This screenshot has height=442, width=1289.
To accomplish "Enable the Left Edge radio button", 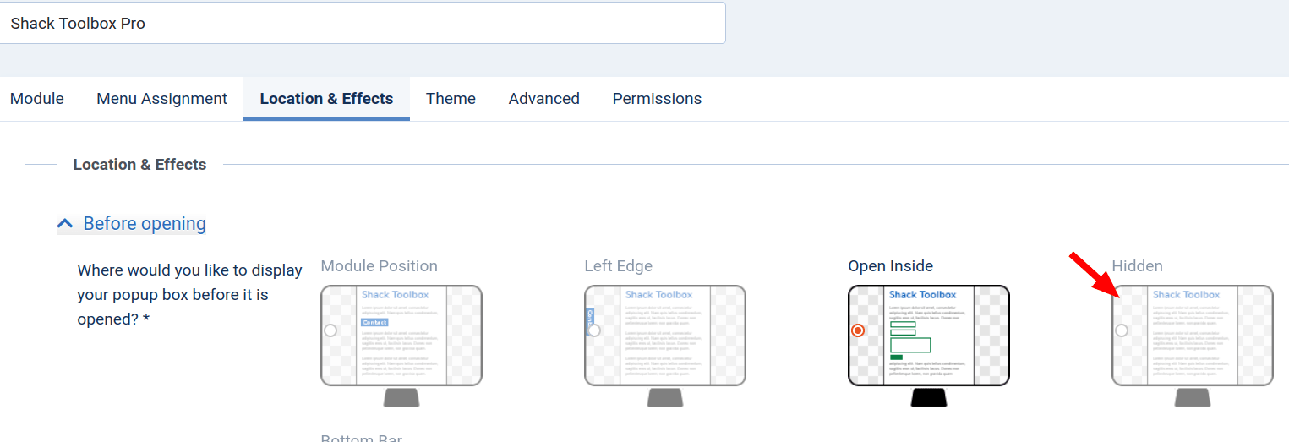I will (594, 330).
